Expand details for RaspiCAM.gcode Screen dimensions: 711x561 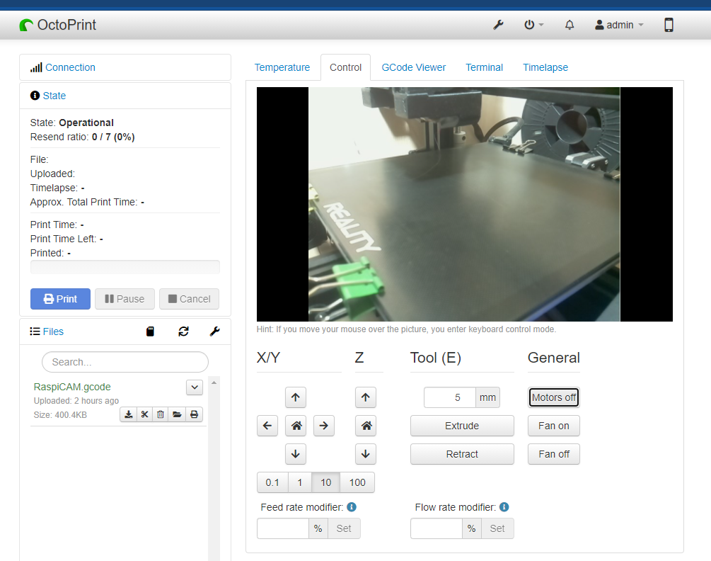[194, 387]
